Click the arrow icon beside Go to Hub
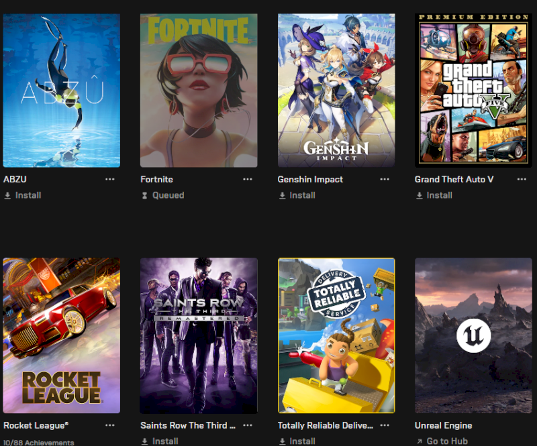 click(420, 441)
